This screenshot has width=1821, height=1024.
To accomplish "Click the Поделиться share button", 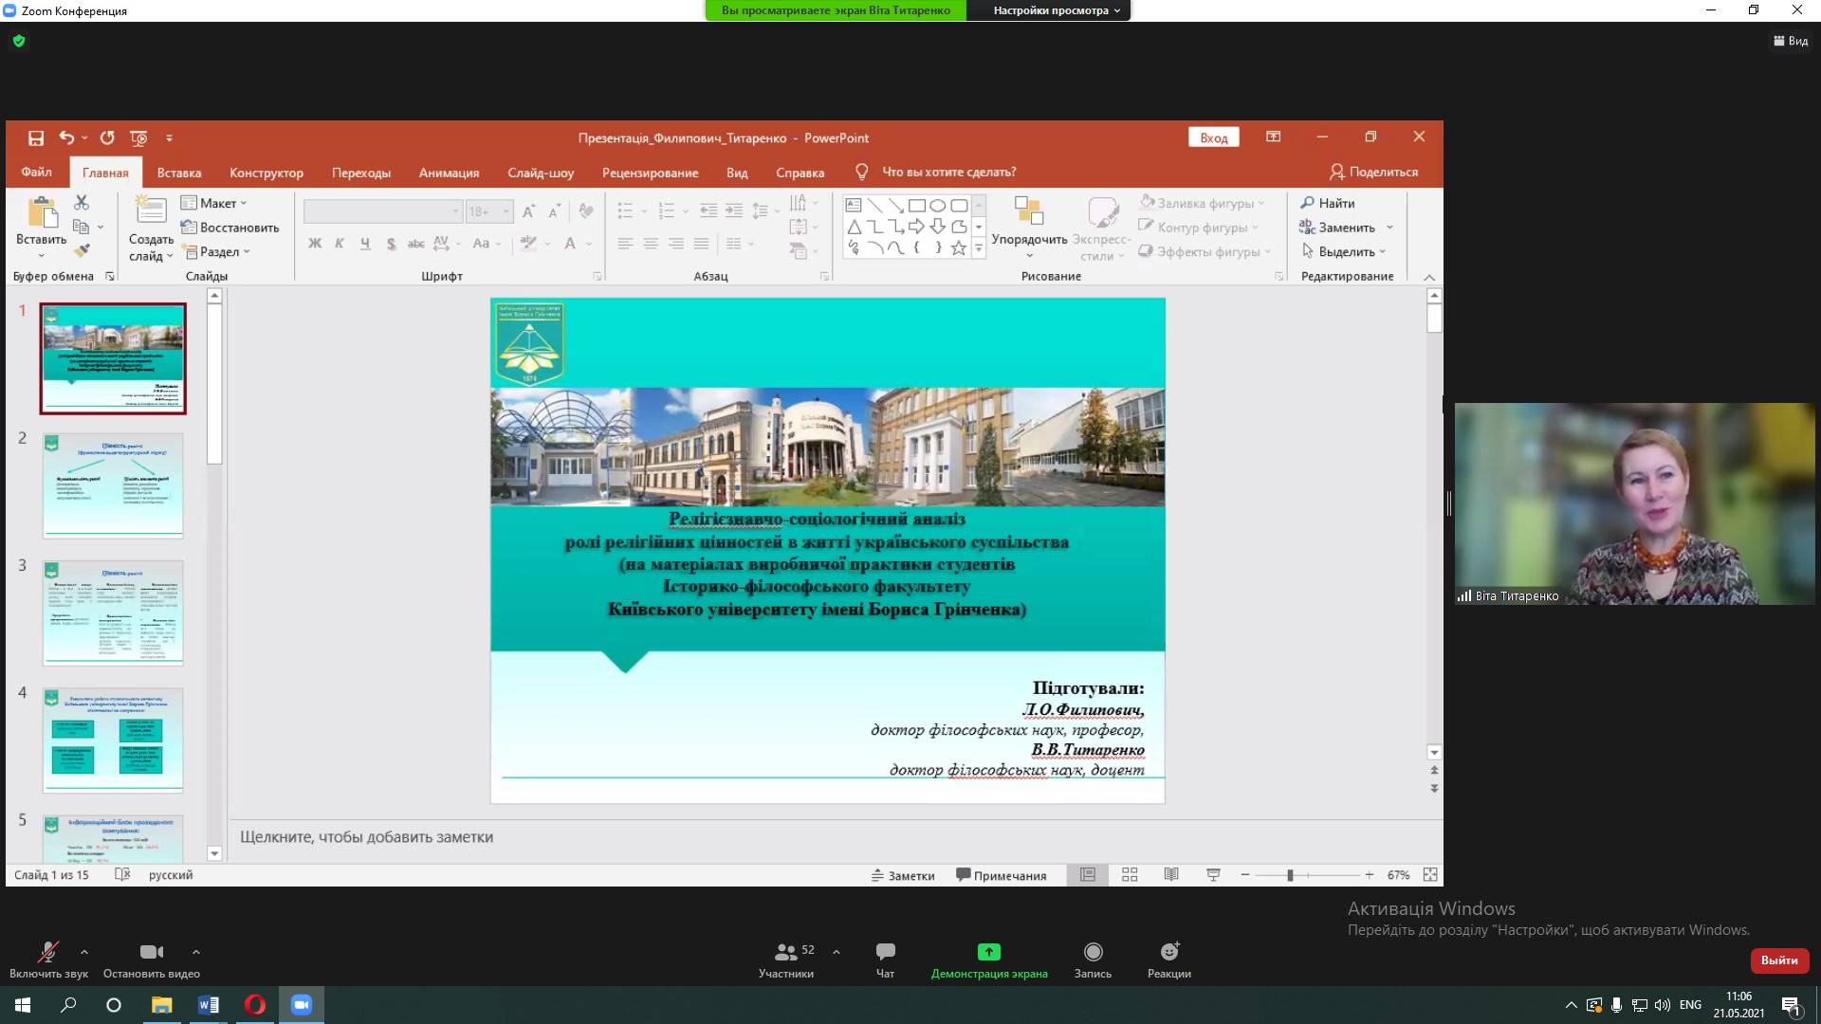I will click(x=1373, y=172).
